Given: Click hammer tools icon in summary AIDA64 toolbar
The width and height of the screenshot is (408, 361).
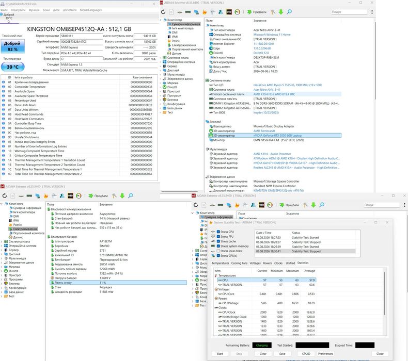Looking at the screenshot, I should pos(273,12).
